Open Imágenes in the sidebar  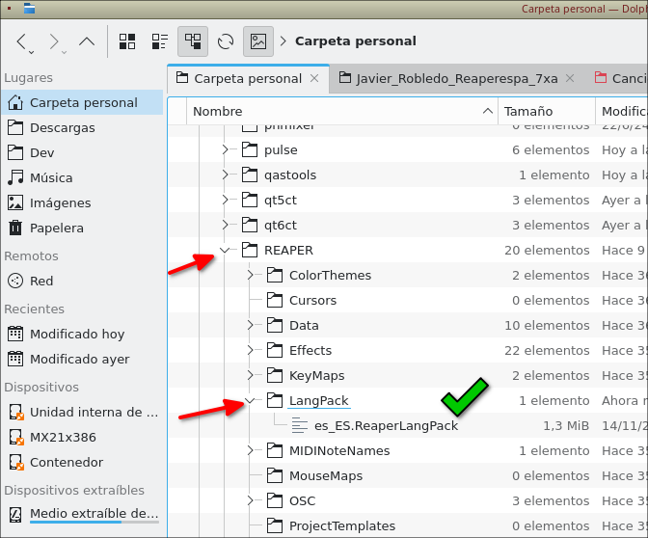[83, 202]
